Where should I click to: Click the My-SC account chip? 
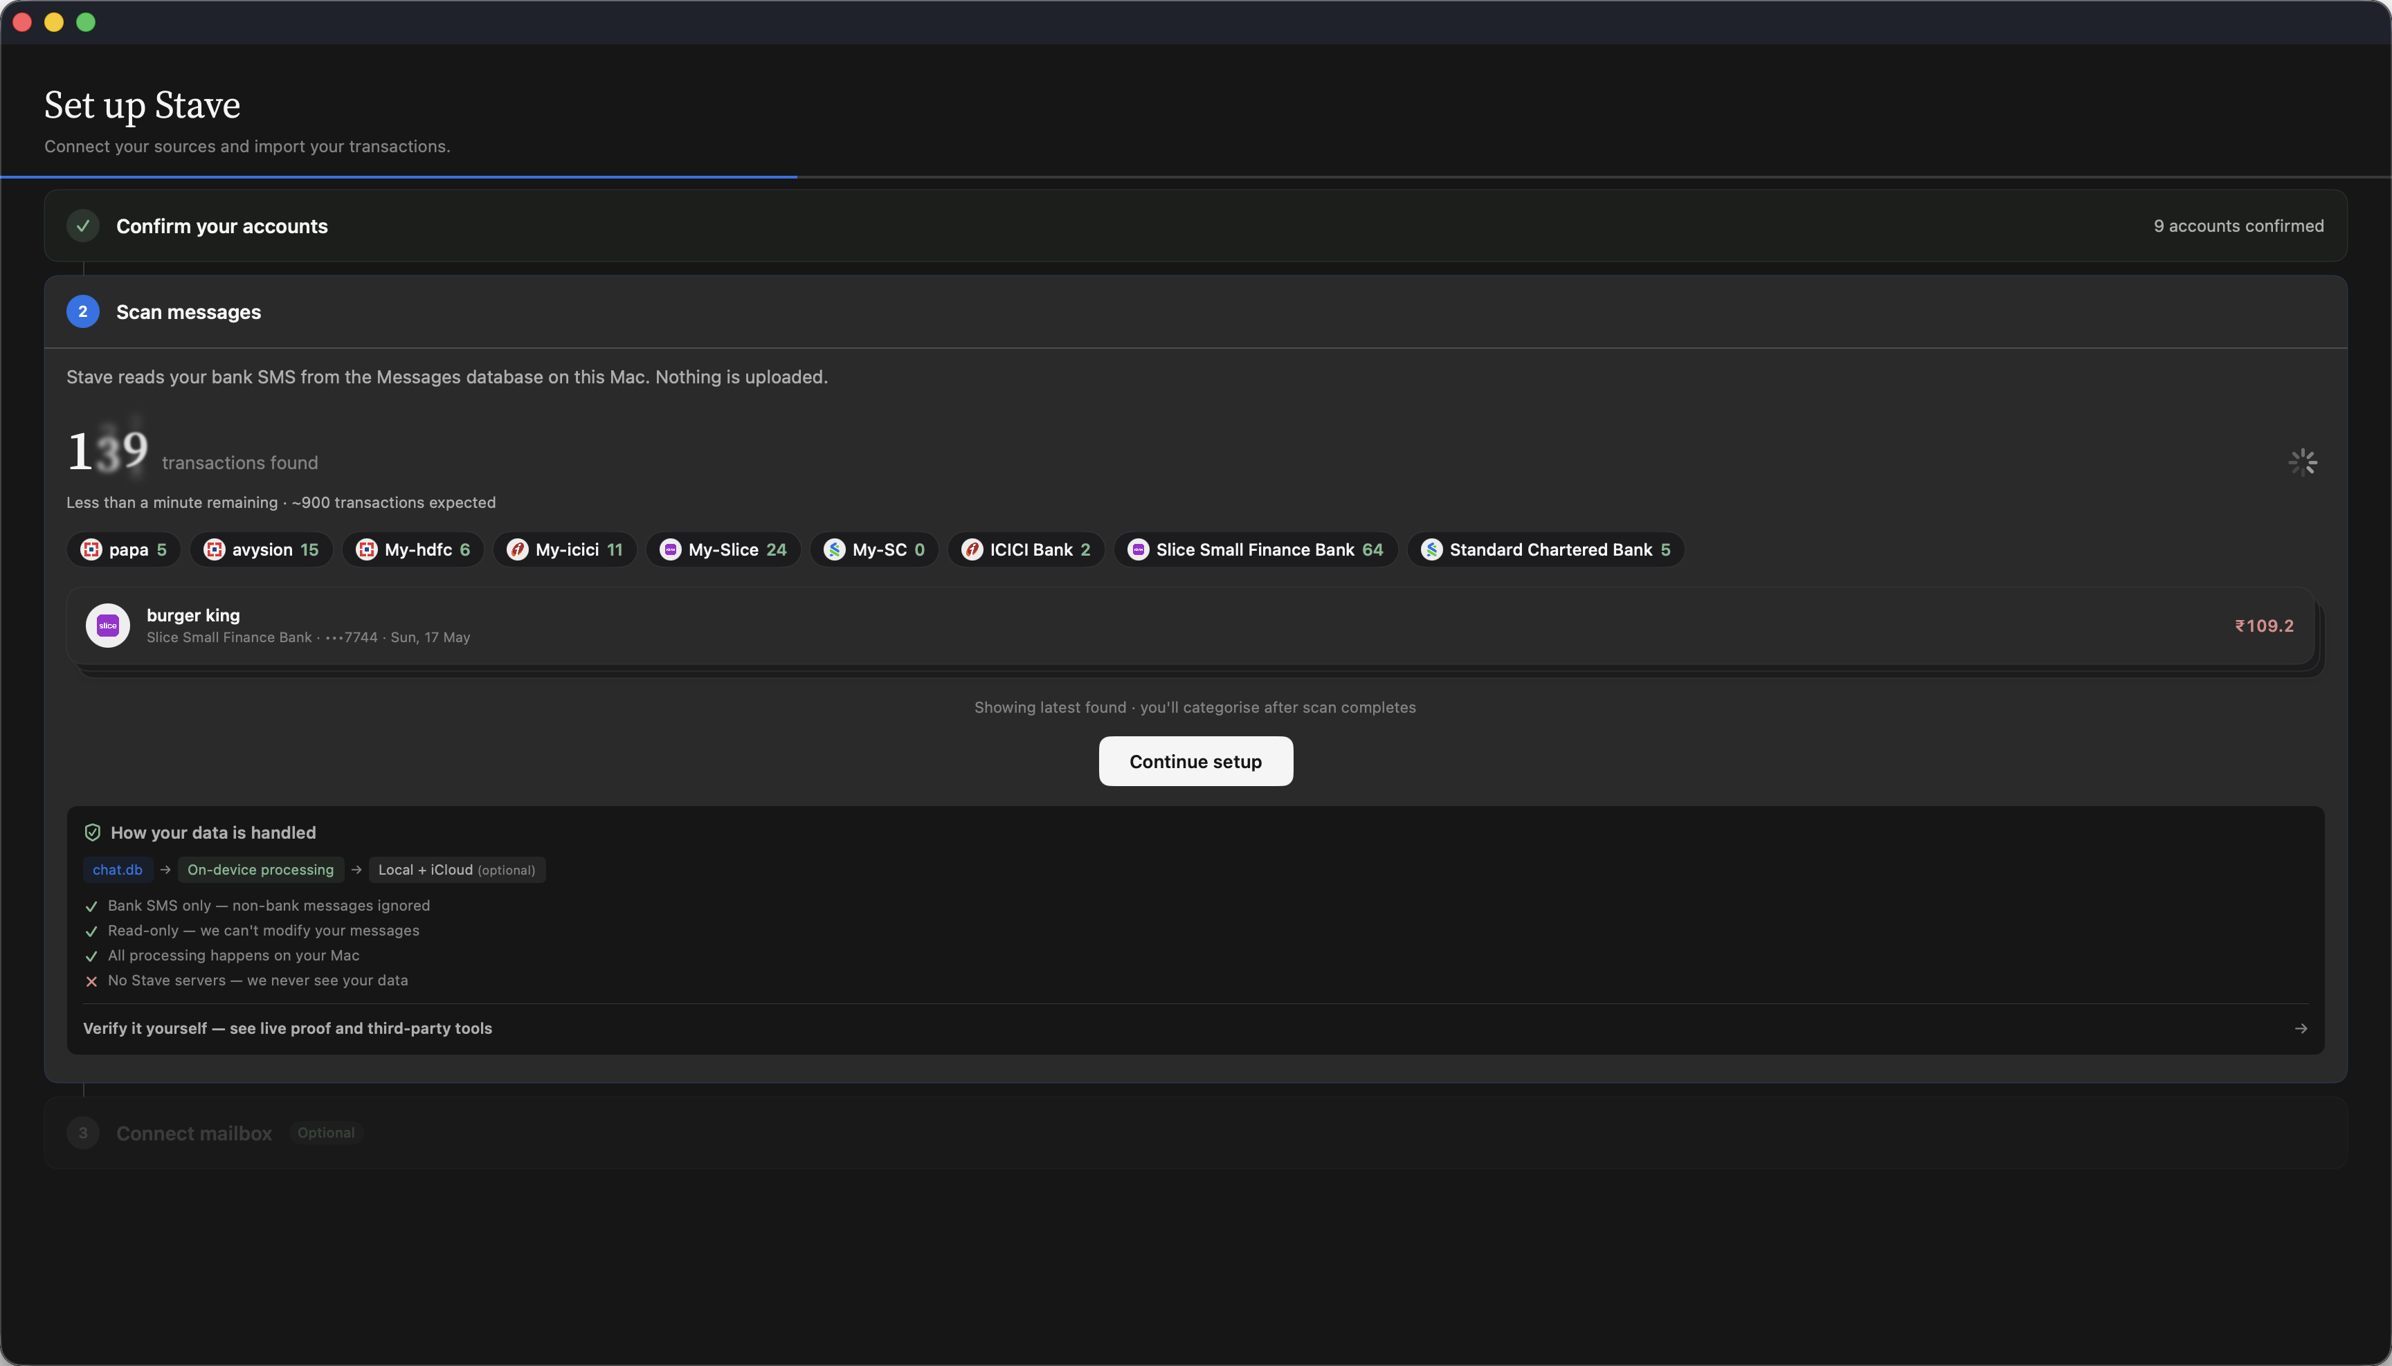click(875, 549)
